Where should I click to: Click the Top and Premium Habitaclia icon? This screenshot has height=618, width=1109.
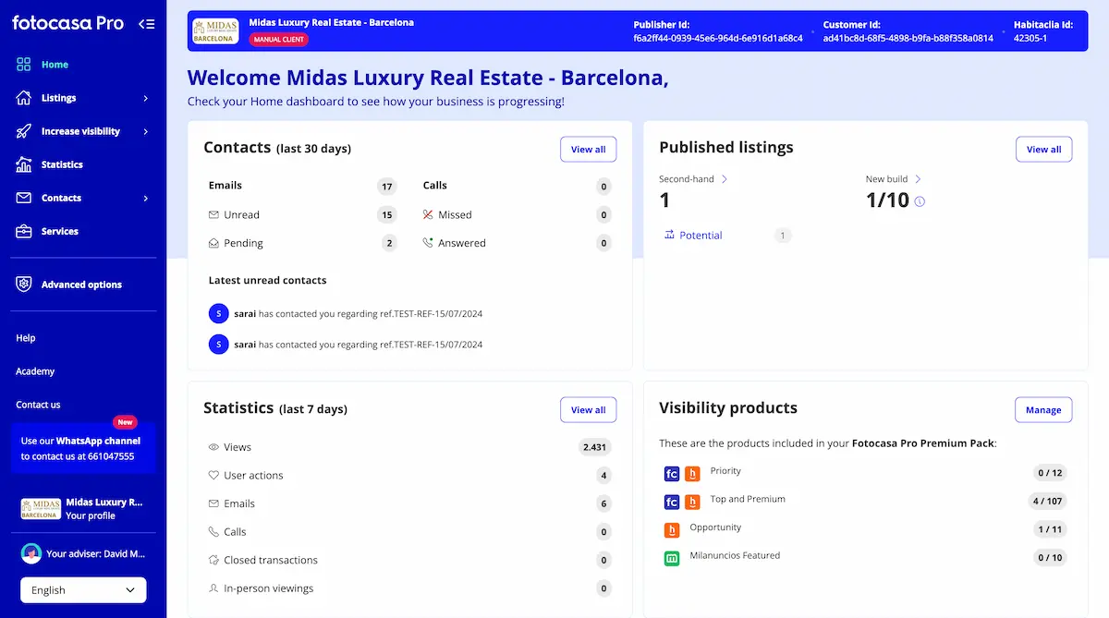(x=692, y=502)
